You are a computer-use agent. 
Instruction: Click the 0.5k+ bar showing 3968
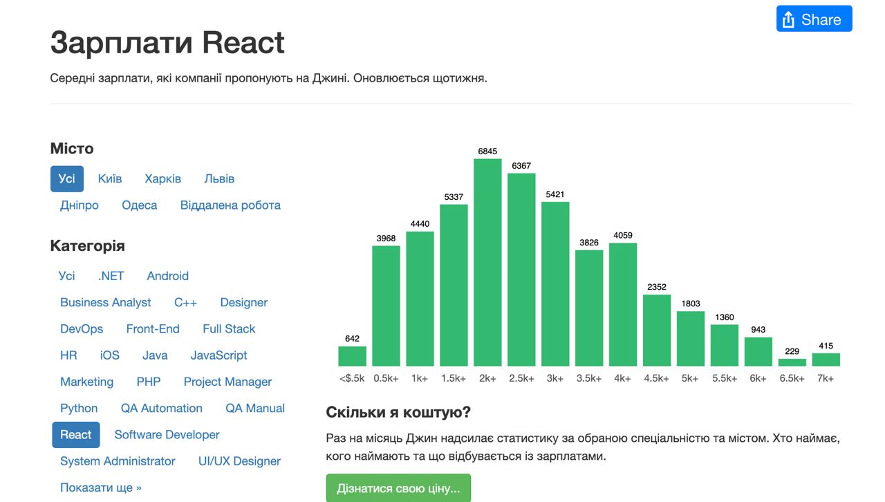click(386, 306)
